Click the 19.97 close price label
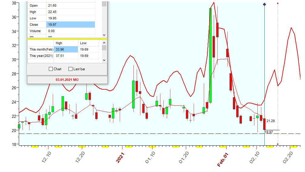 269,132
